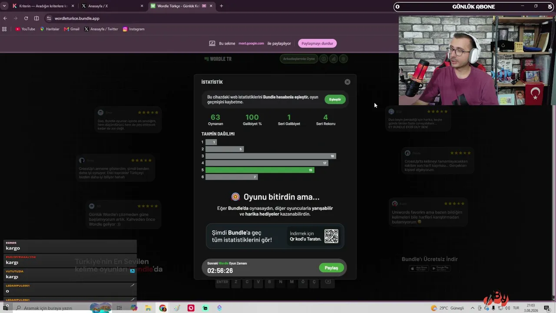Click the Paylaş button
The image size is (556, 313).
coord(331,268)
